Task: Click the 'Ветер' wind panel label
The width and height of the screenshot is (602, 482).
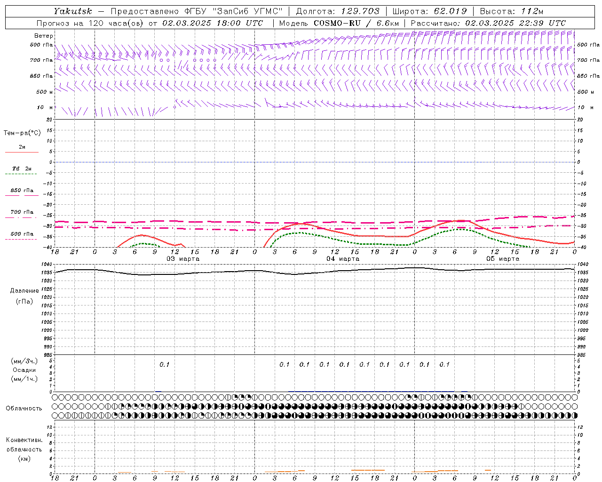Action: [44, 36]
